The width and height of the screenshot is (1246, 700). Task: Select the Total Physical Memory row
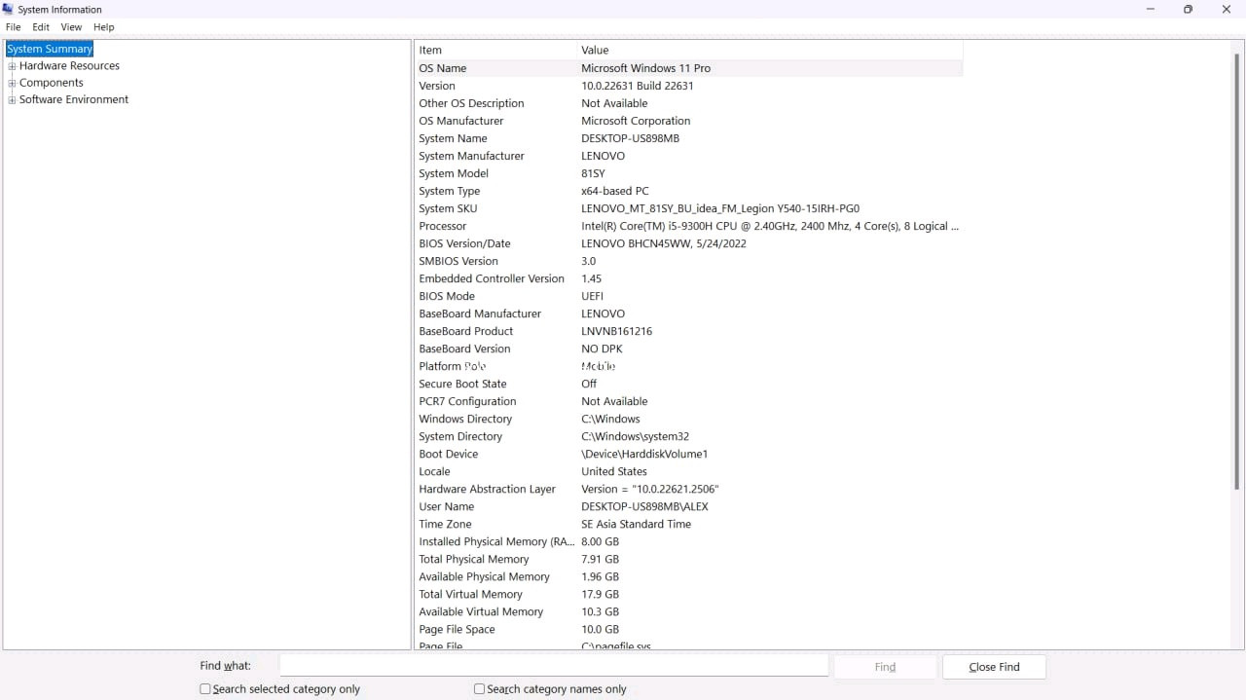coord(689,559)
